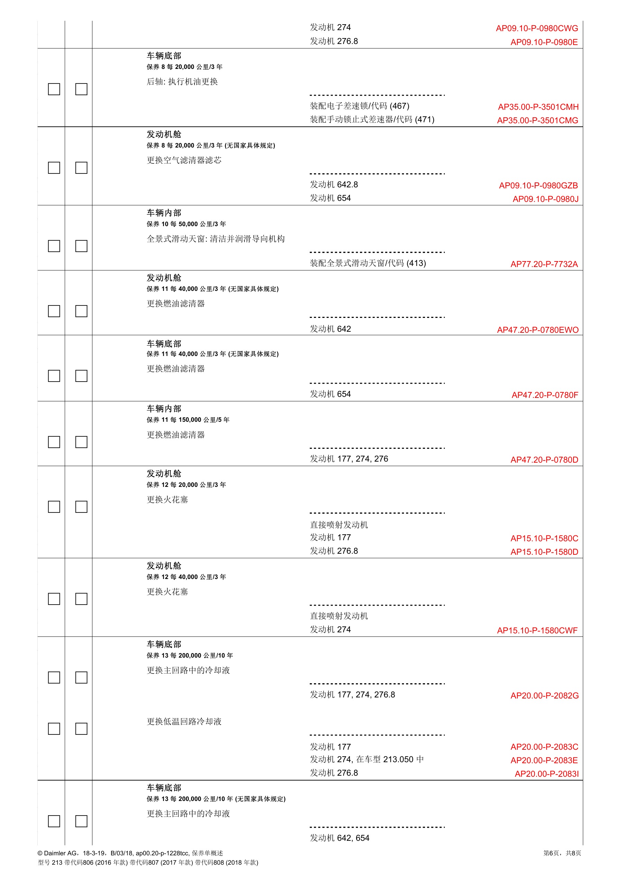
Task: Check first box for 后轴: 执行机油更换
Action: tap(54, 89)
